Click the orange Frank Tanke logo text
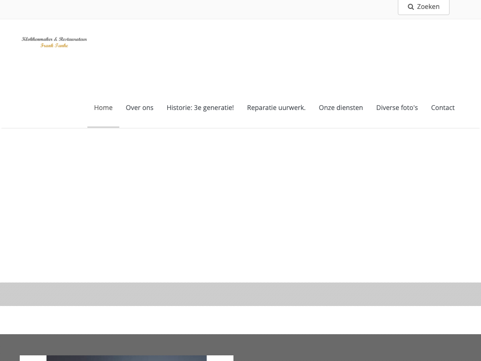Viewport: 481px width, 361px height. 54,46
